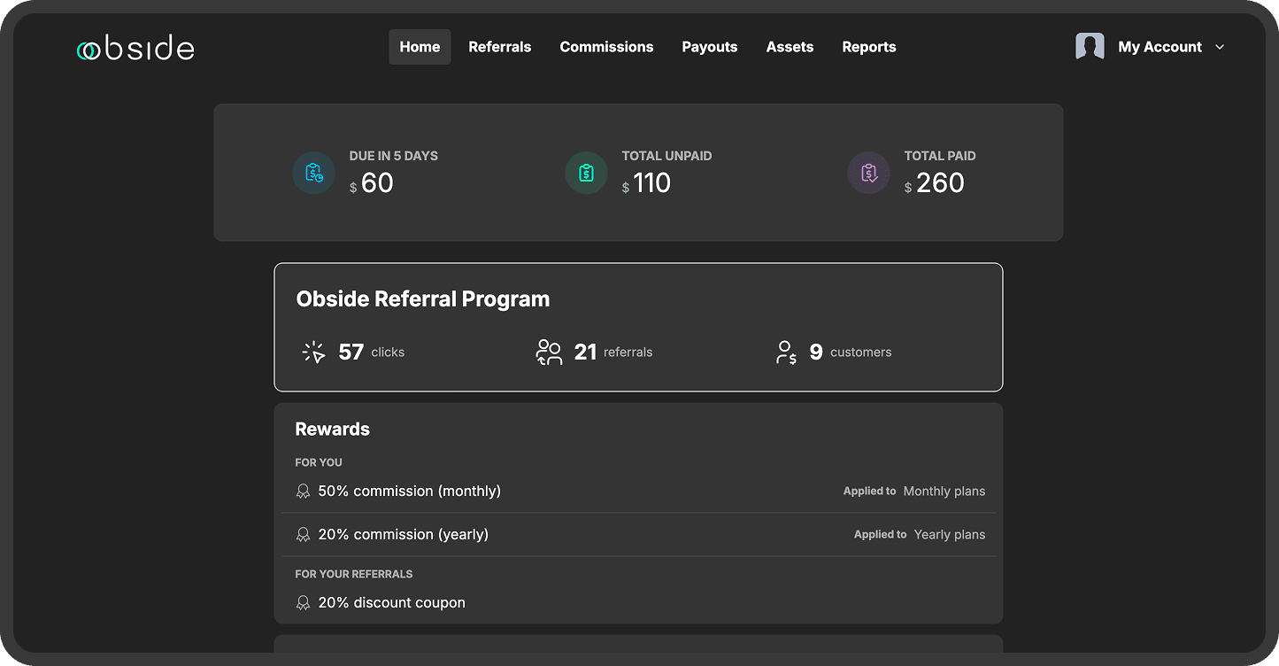Click the Total Unpaid clipboard icon
The width and height of the screenshot is (1279, 666).
[585, 173]
